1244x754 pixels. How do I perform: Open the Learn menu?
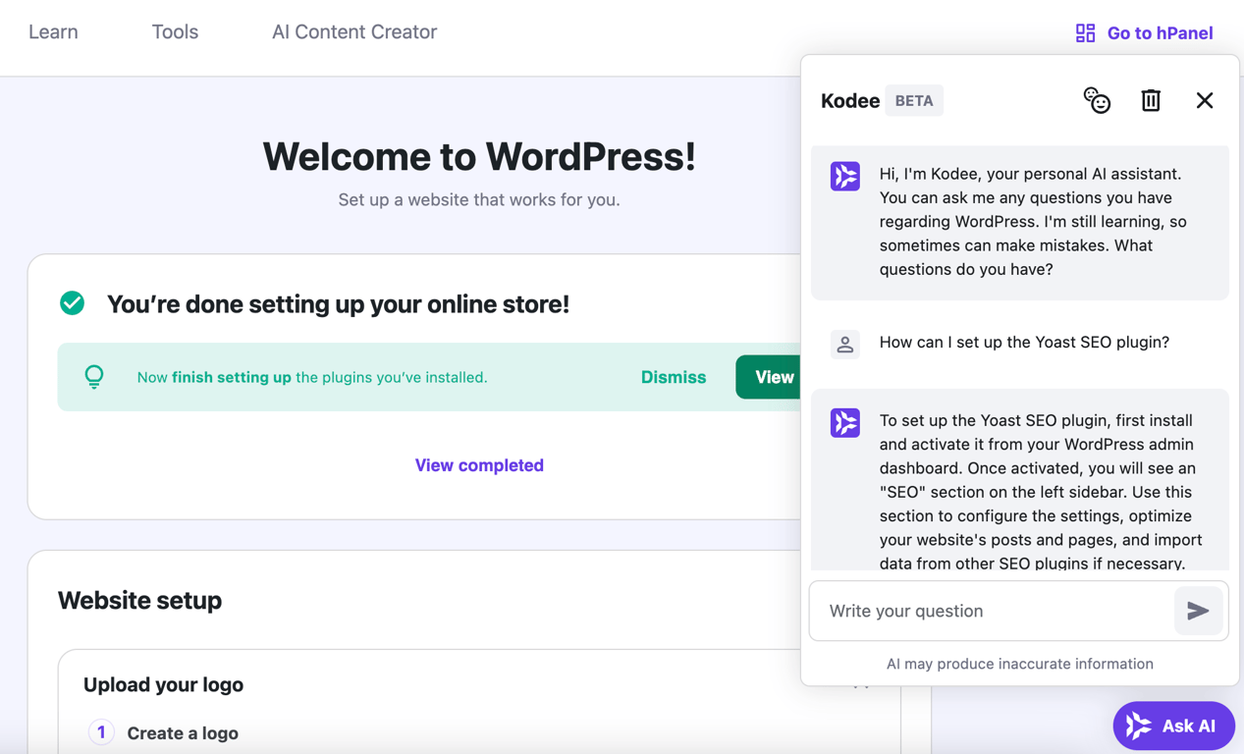click(x=53, y=31)
